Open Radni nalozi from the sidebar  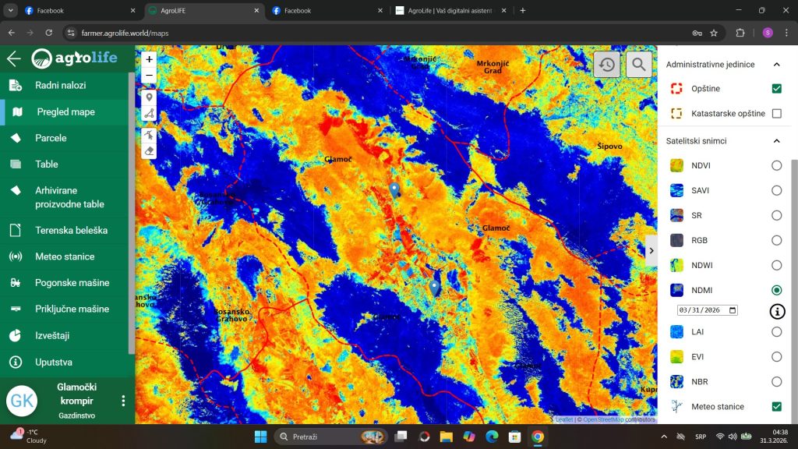coord(60,86)
